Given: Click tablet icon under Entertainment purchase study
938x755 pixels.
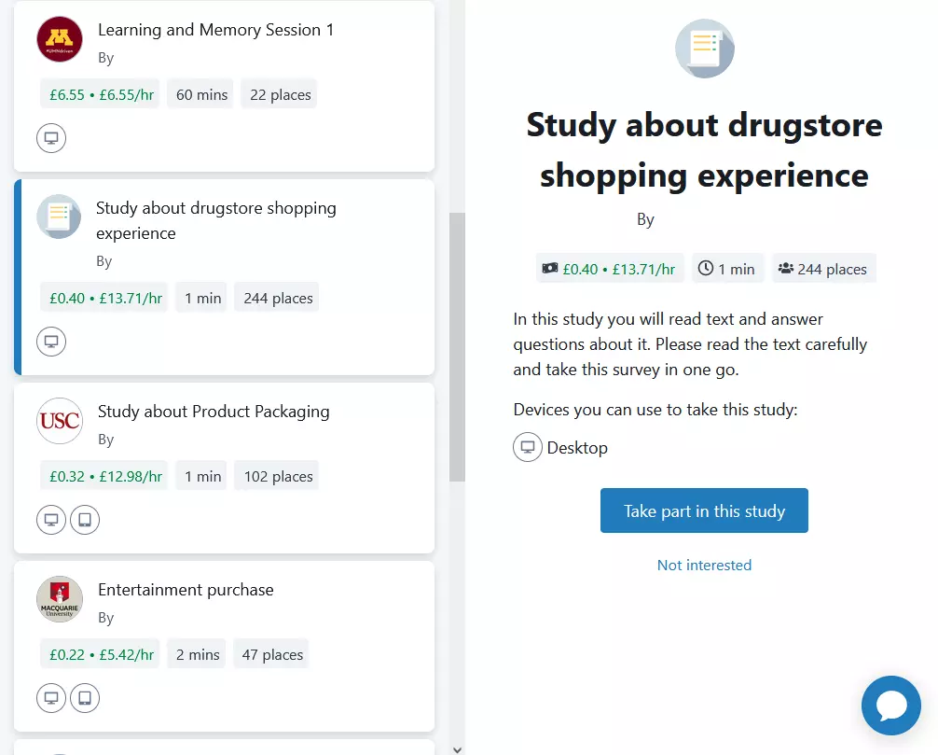Looking at the screenshot, I should coord(85,698).
